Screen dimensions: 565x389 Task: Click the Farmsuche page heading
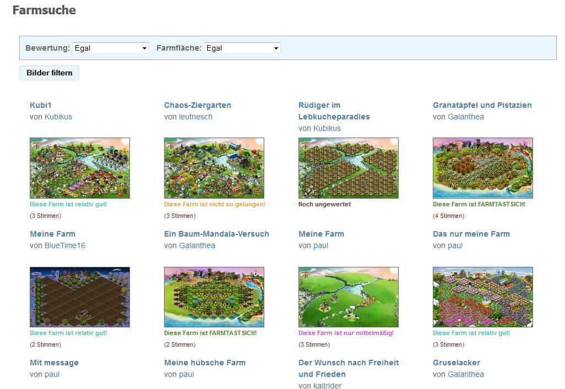44,10
